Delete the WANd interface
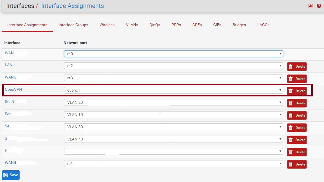The image size is (324, 182). click(297, 164)
